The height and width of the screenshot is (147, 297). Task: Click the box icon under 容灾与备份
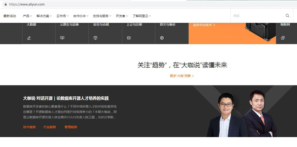click(x=162, y=38)
